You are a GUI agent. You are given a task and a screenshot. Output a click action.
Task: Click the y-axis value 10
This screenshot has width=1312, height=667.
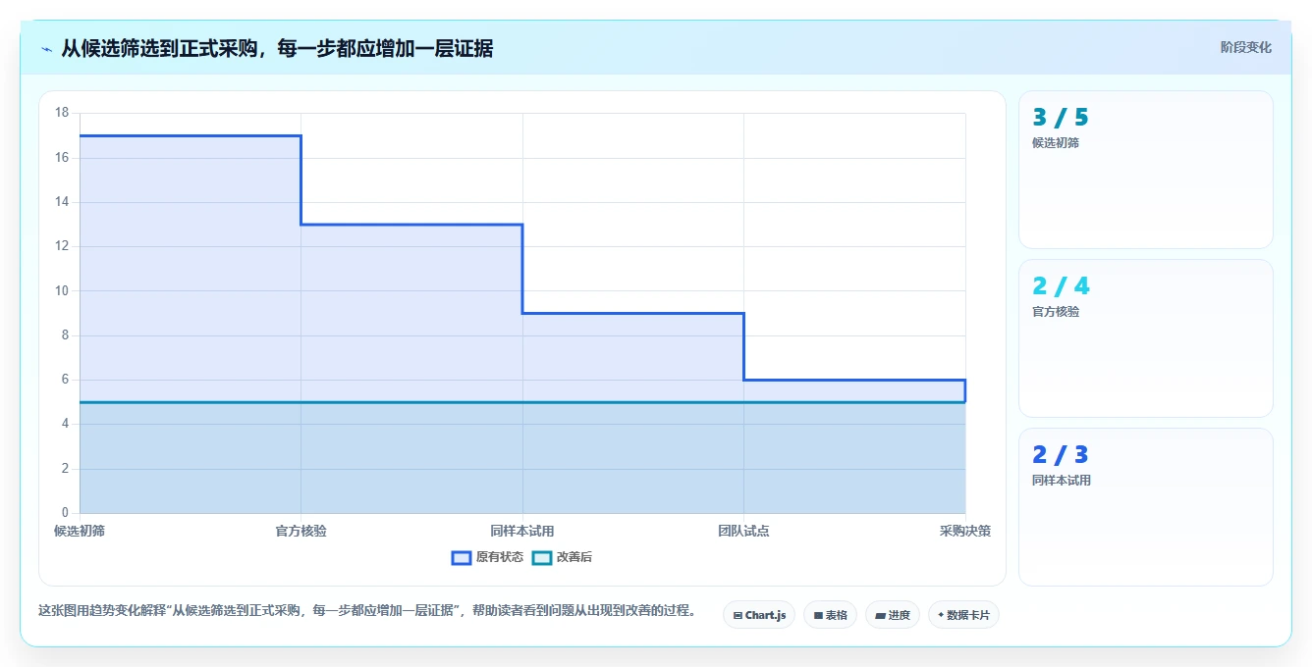tap(62, 290)
